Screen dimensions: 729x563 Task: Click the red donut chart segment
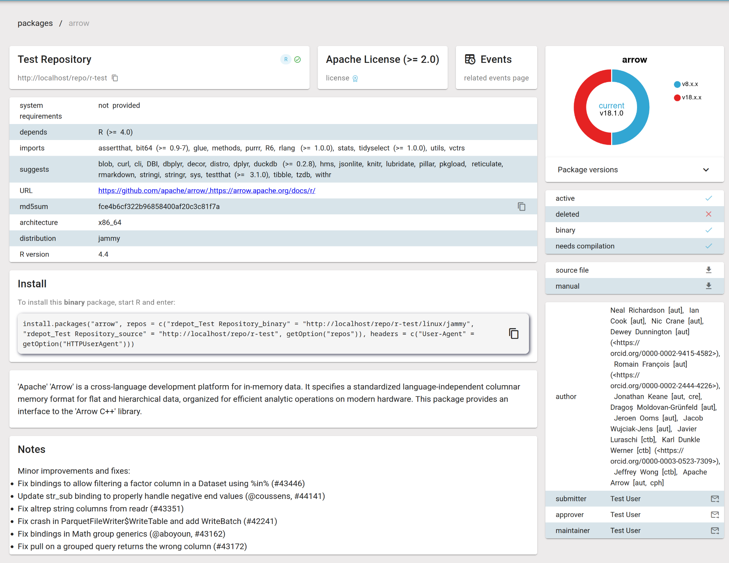(x=580, y=107)
